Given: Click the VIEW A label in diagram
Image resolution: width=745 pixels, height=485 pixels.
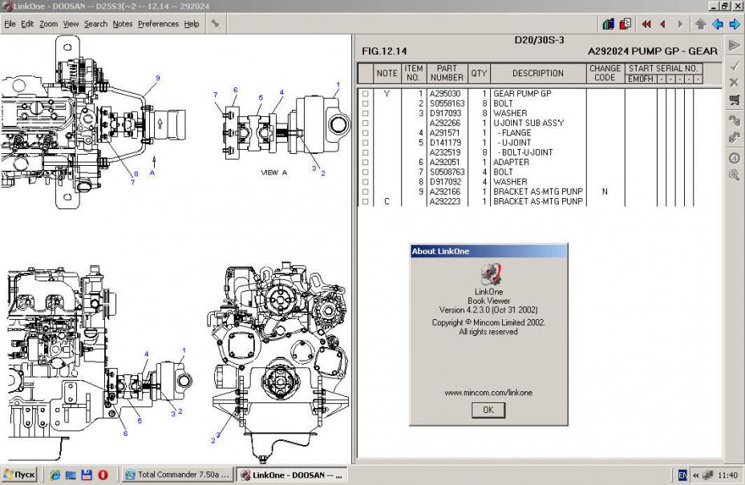Looking at the screenshot, I should [x=273, y=172].
